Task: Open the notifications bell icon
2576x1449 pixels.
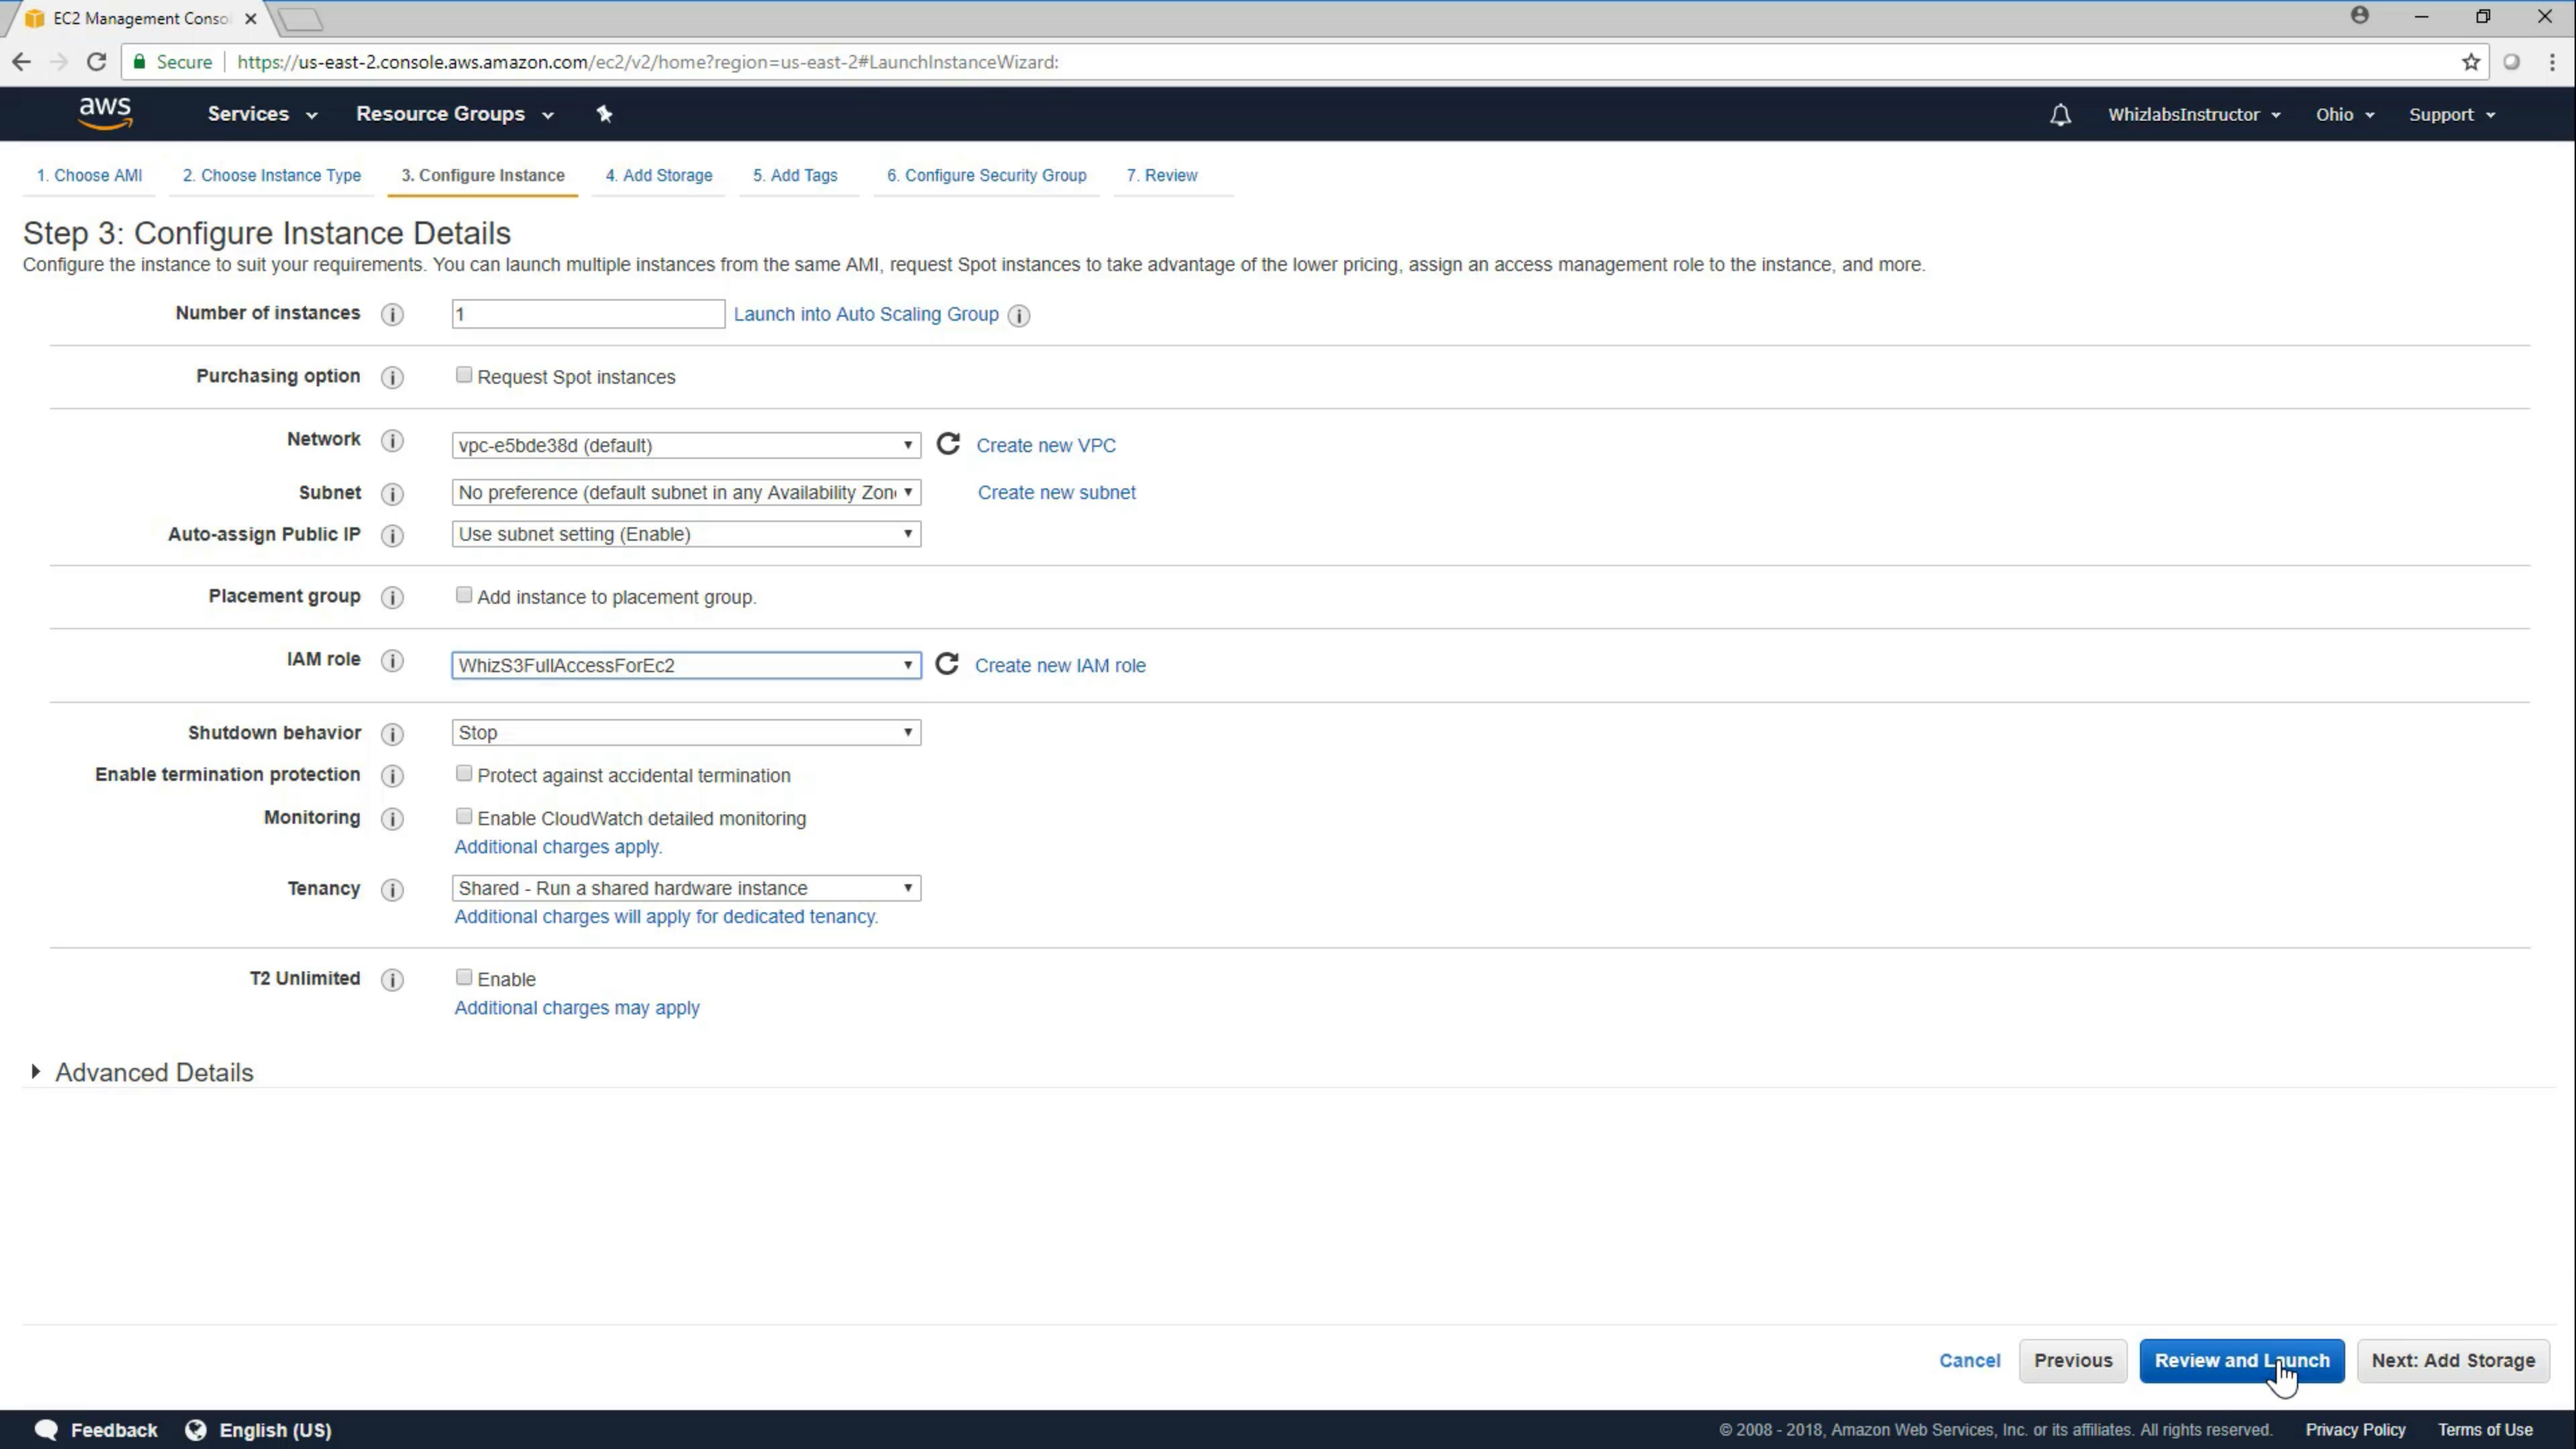Action: tap(2060, 115)
